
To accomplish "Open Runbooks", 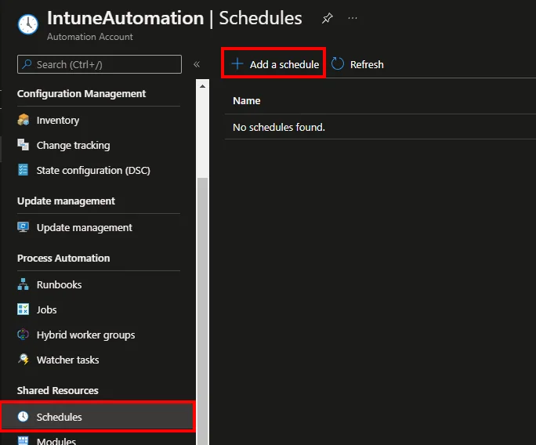I will point(59,284).
